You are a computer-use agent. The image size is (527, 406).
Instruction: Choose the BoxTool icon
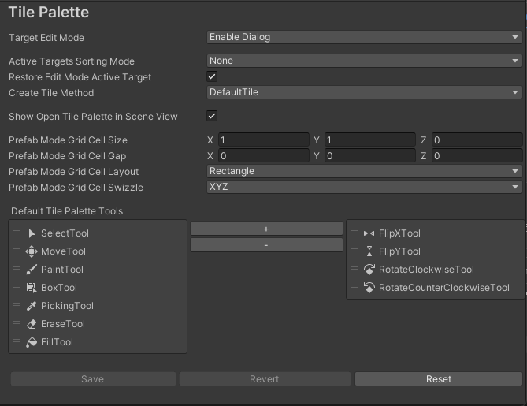click(x=32, y=288)
